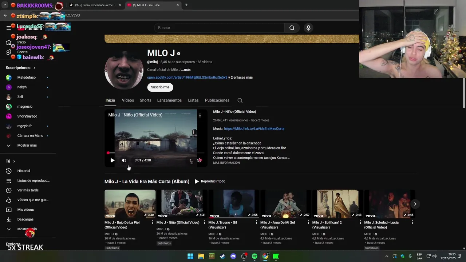The width and height of the screenshot is (466, 262).
Task: Expand the Tú section chevron
Action: click(14, 161)
